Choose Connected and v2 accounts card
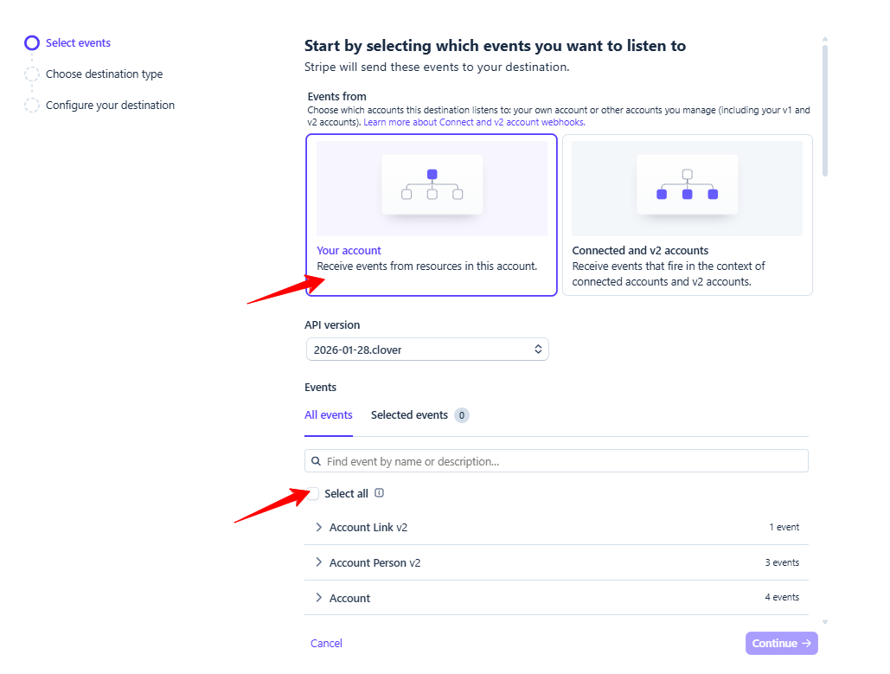 point(687,260)
